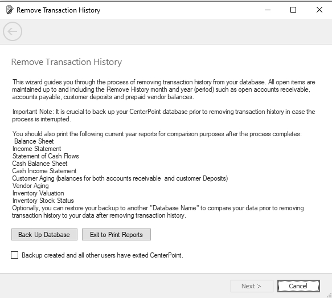This screenshot has height=298, width=332.
Task: Click the Balance Sheet report line
Action: click(34, 141)
